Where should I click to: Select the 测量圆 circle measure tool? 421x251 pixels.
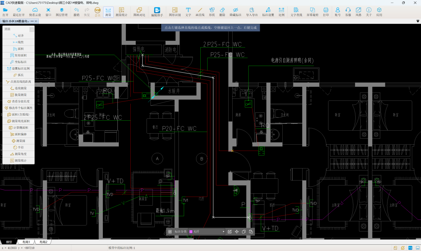(19, 141)
